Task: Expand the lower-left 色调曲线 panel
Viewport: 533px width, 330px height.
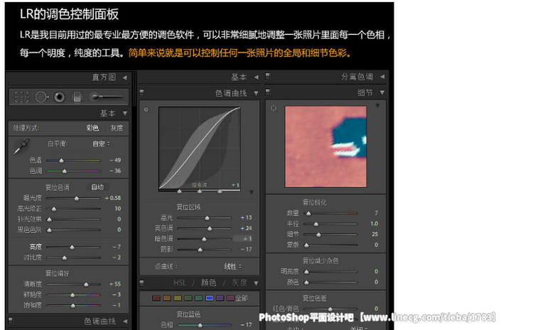Action: click(x=125, y=321)
